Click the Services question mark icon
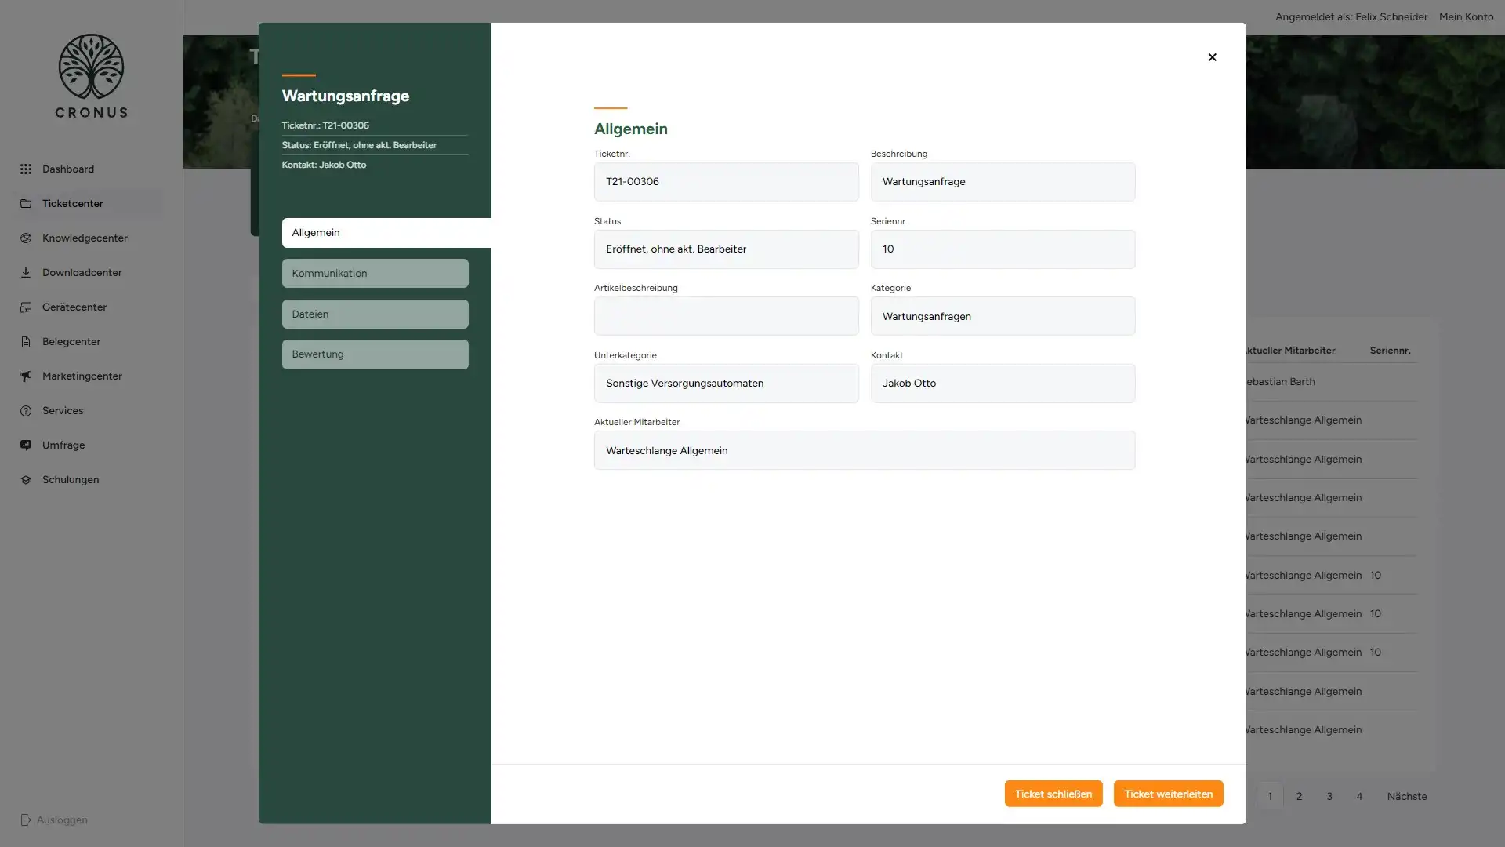Image resolution: width=1505 pixels, height=847 pixels. pyautogui.click(x=26, y=411)
